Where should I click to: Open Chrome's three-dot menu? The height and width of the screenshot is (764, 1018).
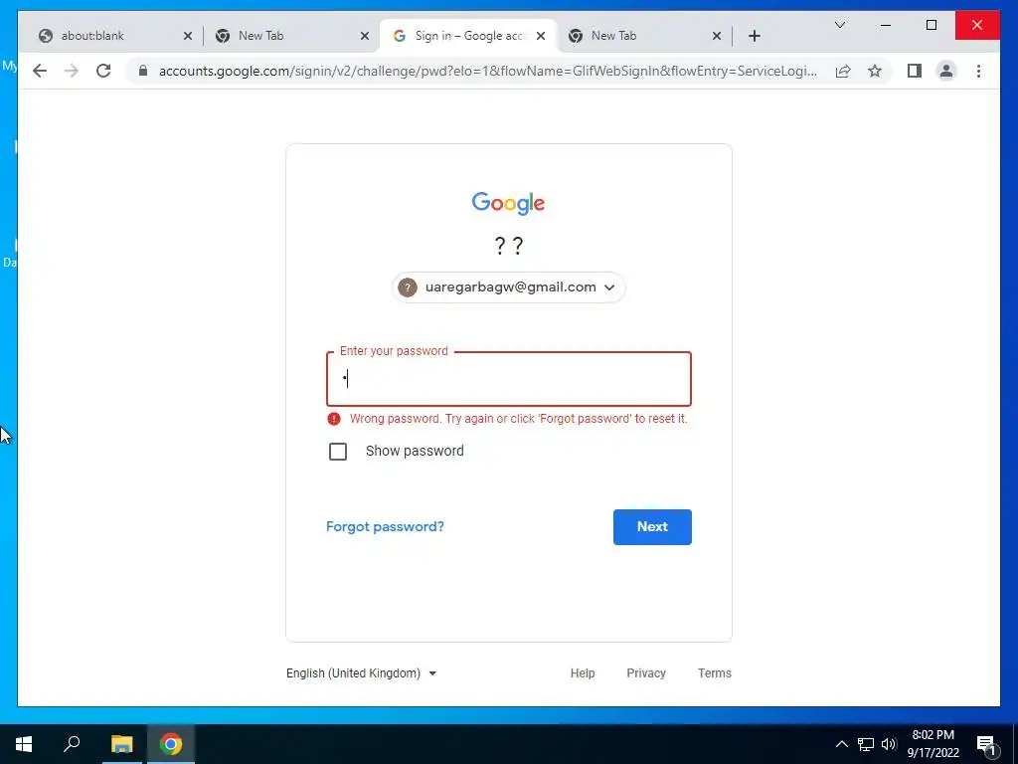click(978, 71)
